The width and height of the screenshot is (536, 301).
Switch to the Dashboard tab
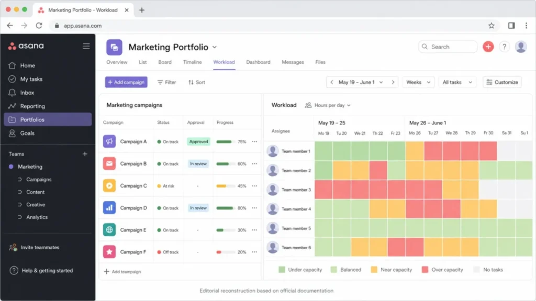pyautogui.click(x=258, y=62)
